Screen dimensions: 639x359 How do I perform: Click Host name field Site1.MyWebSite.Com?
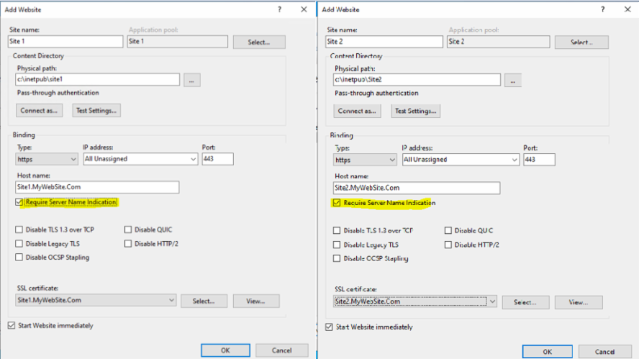coord(97,187)
